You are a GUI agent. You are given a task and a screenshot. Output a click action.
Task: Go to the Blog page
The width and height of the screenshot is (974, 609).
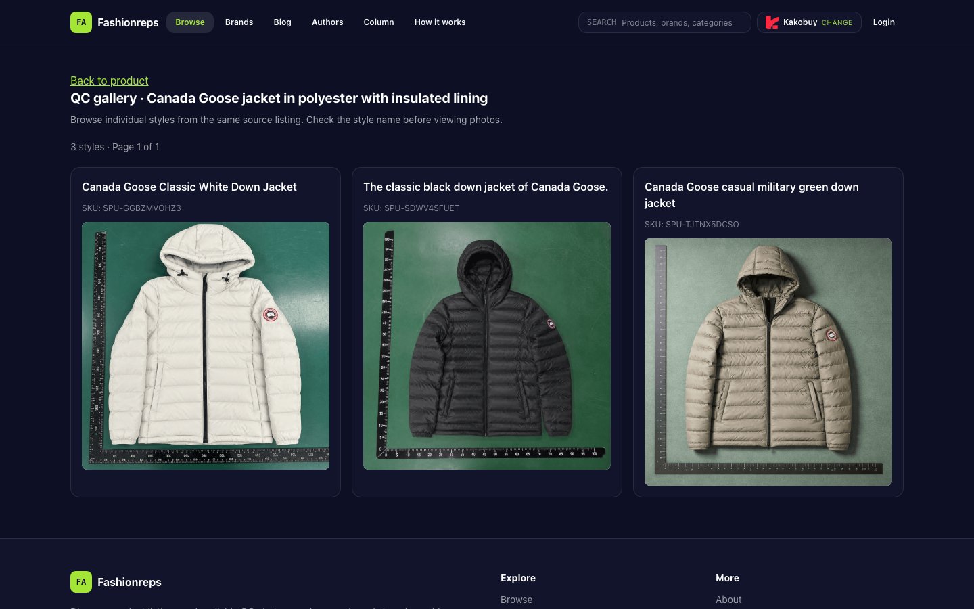(282, 22)
